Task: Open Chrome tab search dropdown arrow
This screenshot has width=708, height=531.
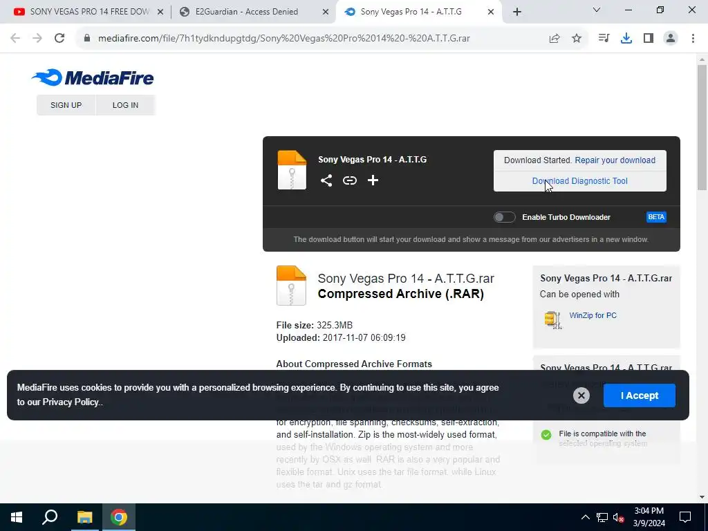Action: tap(597, 10)
